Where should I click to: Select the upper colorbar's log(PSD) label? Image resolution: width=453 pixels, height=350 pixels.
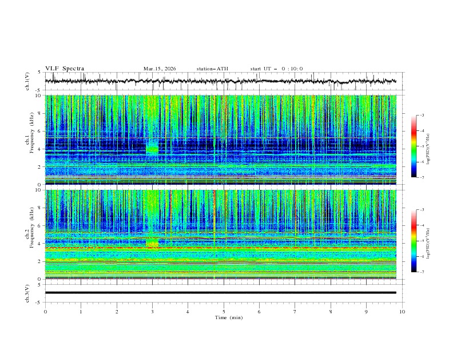[x=428, y=149]
